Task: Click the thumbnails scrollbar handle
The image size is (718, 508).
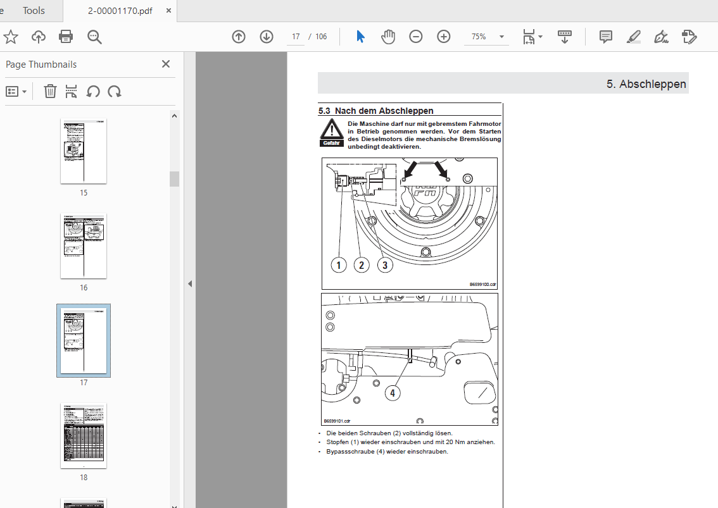Action: pyautogui.click(x=174, y=179)
